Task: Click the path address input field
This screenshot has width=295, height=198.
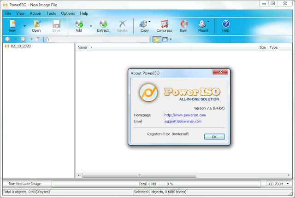Action: pyautogui.click(x=97, y=39)
